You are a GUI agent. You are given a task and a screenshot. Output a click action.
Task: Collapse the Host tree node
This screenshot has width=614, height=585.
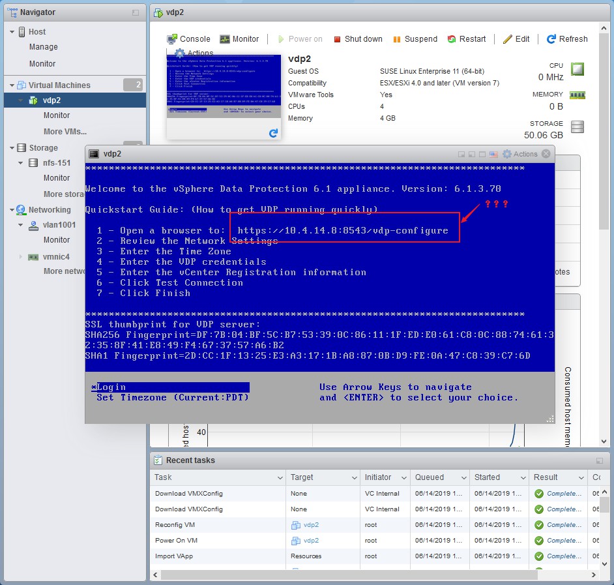12,32
